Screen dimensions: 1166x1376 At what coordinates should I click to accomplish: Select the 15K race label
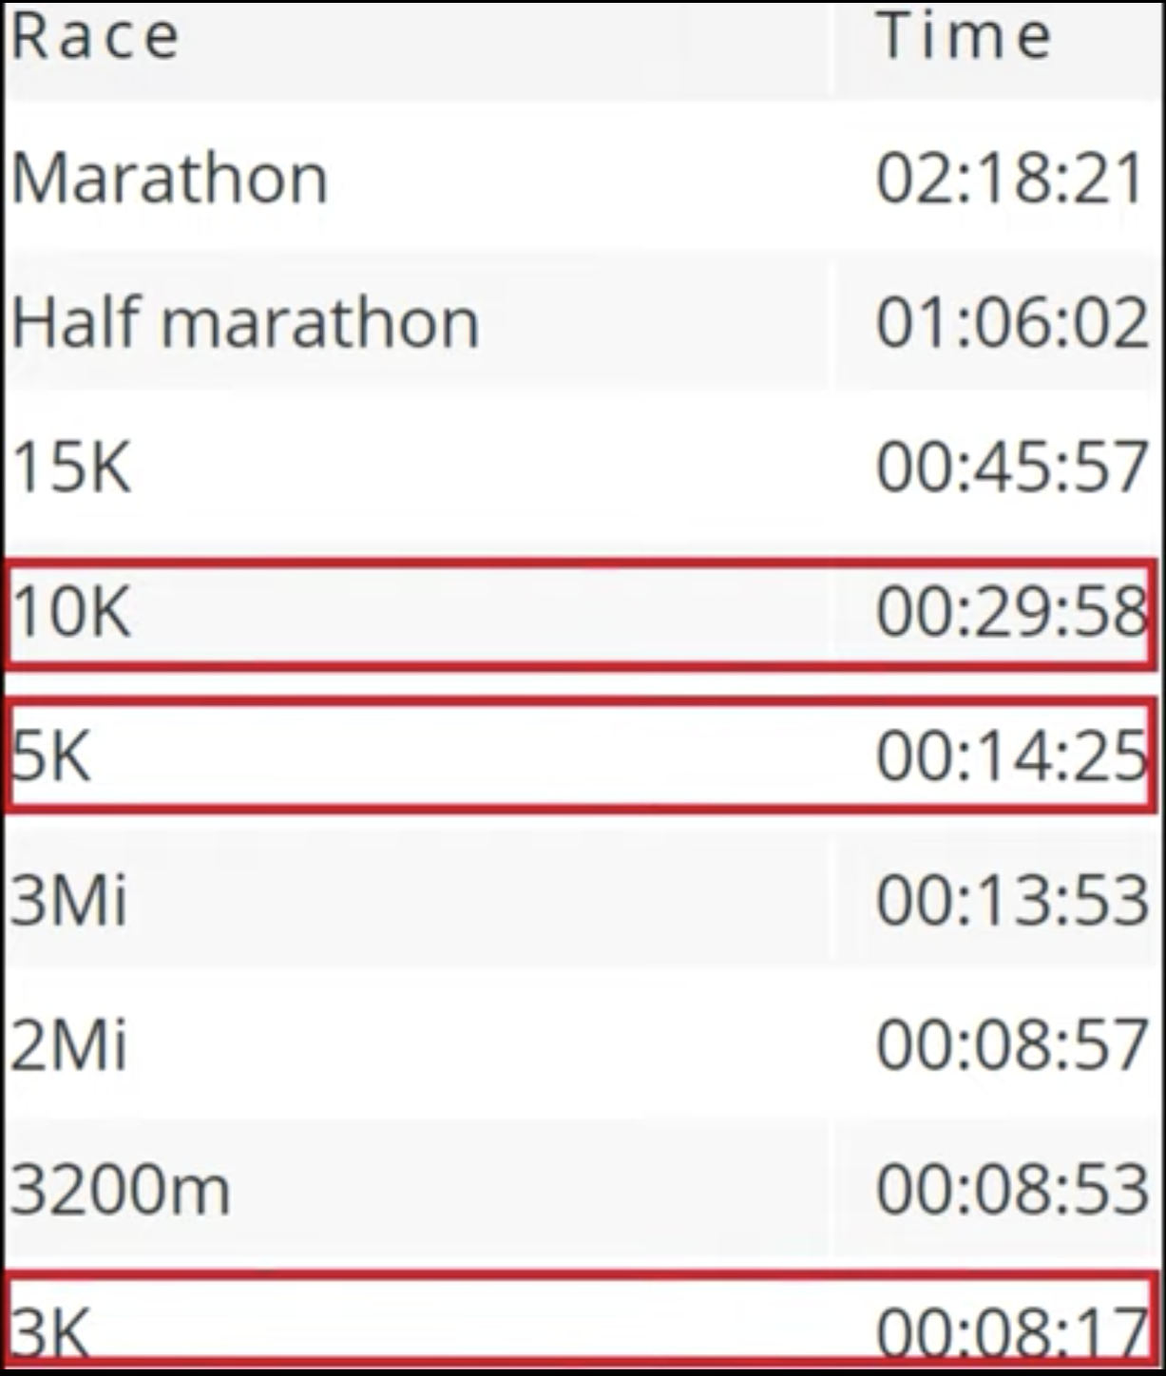coord(71,468)
